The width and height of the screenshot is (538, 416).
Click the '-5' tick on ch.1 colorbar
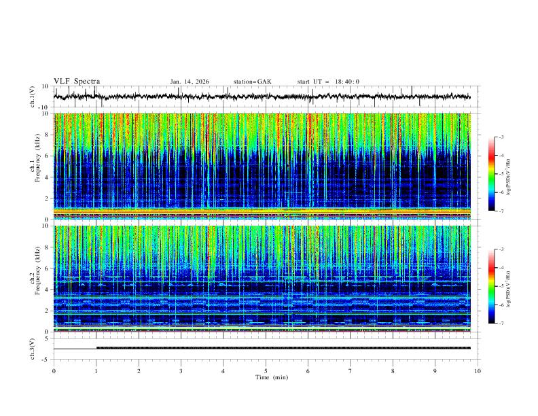pyautogui.click(x=501, y=174)
